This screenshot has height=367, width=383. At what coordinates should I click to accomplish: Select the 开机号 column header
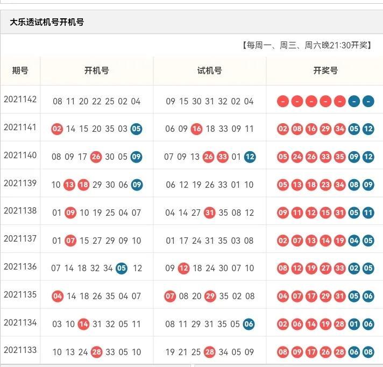pos(97,70)
